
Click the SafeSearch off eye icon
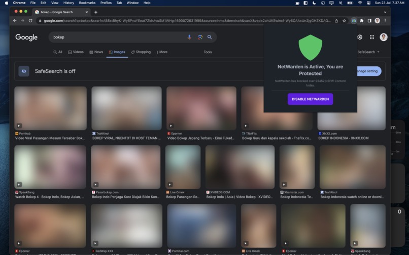point(24,71)
